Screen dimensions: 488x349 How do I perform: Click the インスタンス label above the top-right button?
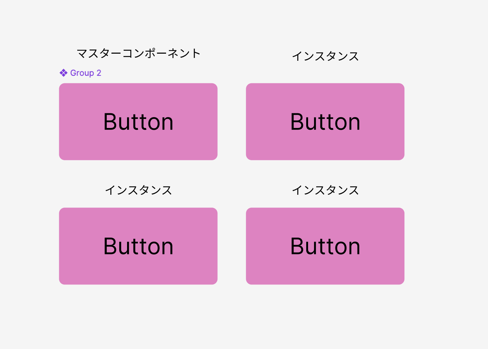pyautogui.click(x=325, y=56)
